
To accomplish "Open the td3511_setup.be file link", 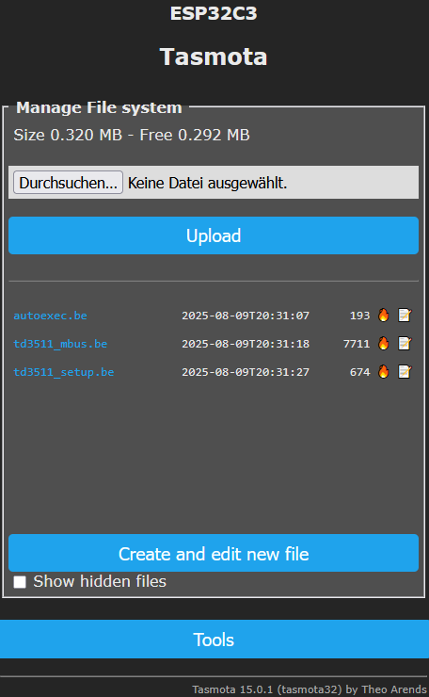I will 64,372.
